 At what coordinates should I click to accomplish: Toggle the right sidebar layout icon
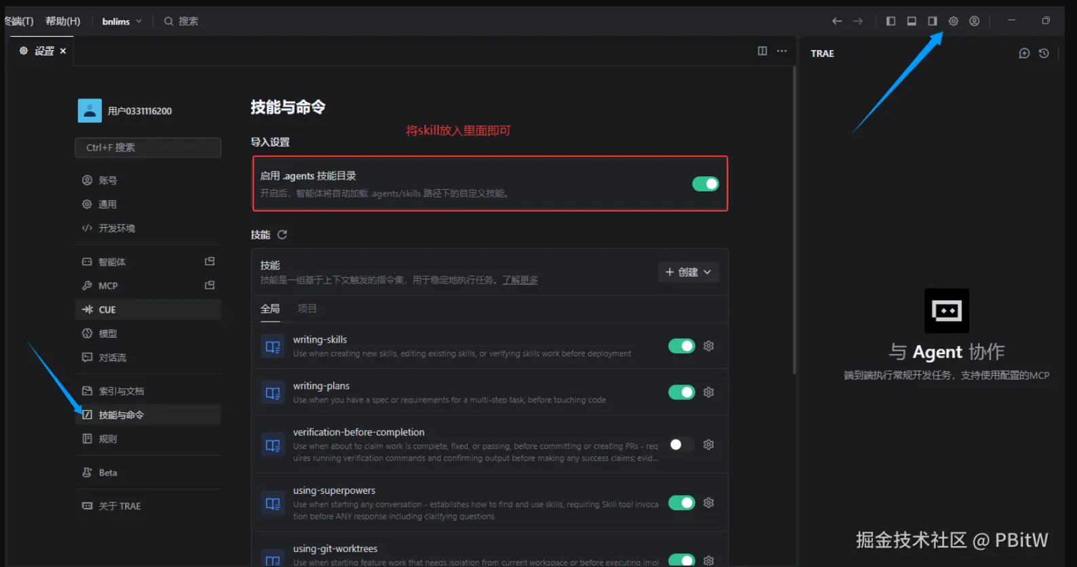tap(932, 21)
